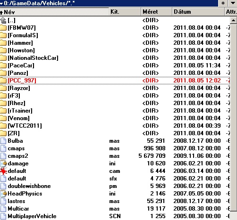
Task: Click the asterisk favorites button in path bar
Action: tap(223, 3)
